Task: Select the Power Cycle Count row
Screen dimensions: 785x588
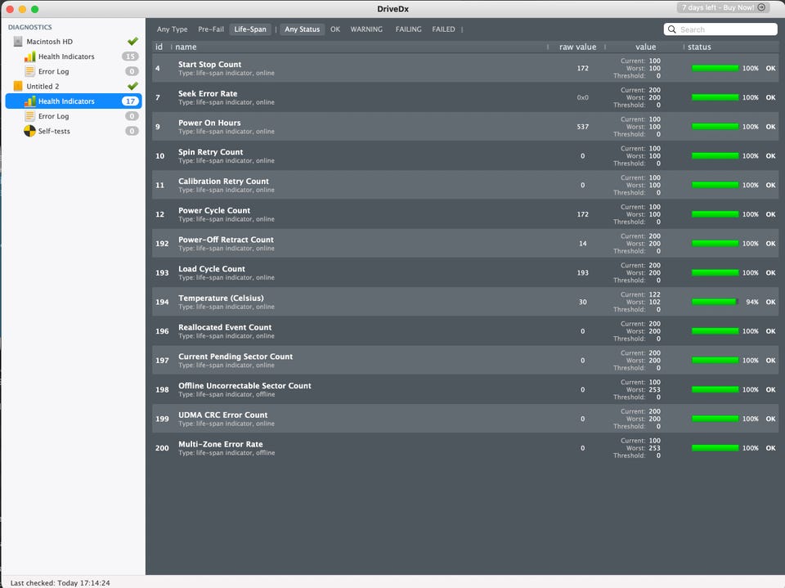Action: (465, 214)
